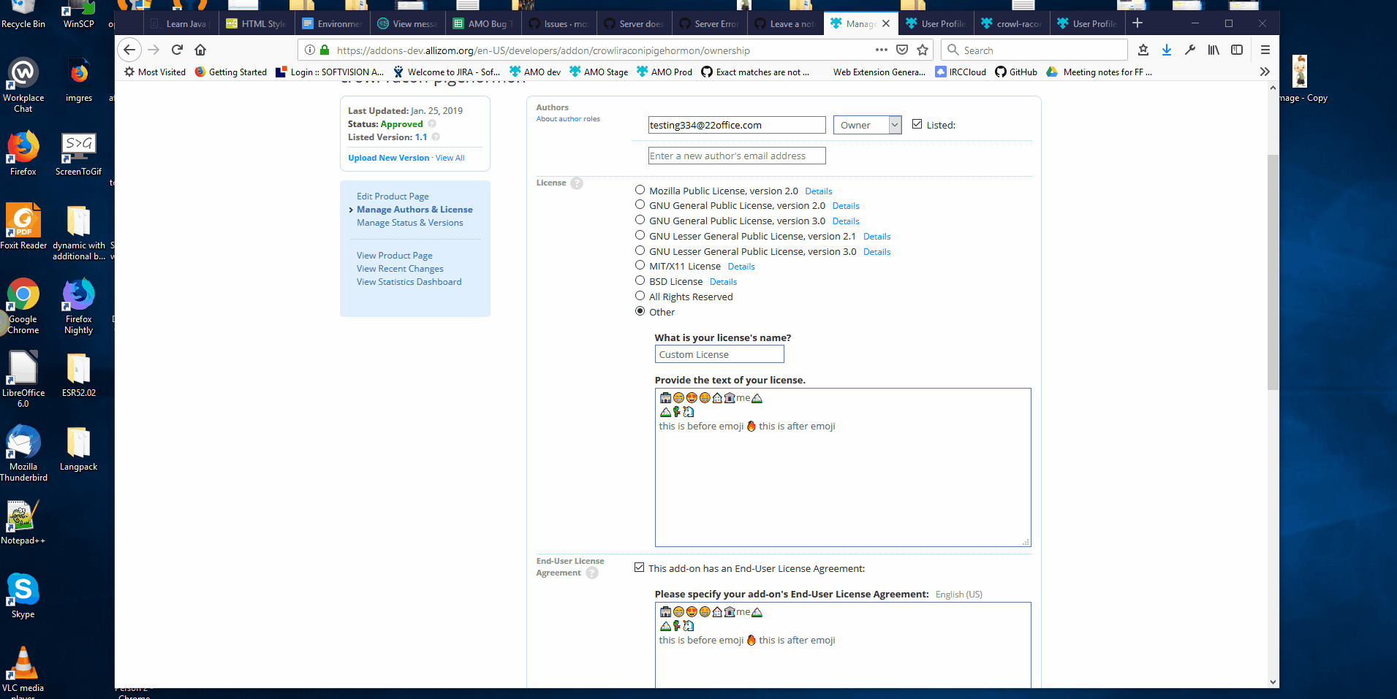
Task: Uncheck the End-User License Agreement checkbox
Action: pyautogui.click(x=639, y=567)
